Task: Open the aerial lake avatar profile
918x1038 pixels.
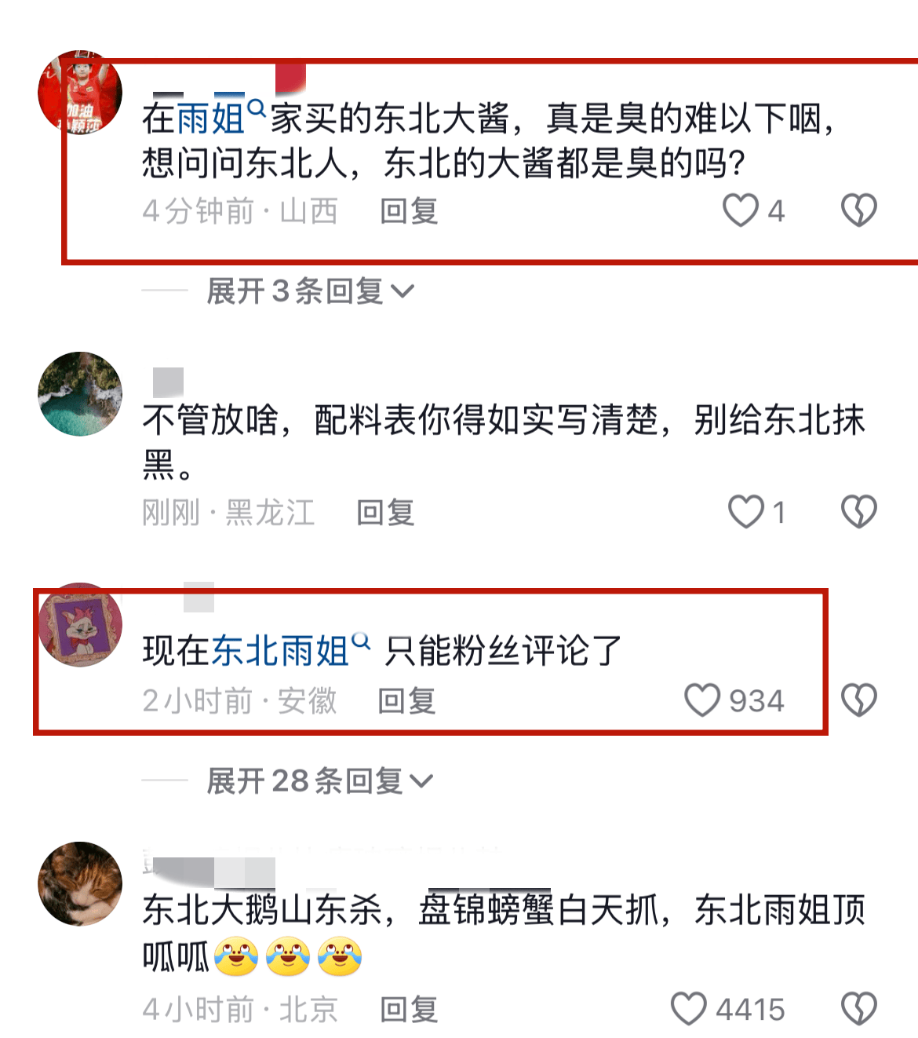Action: click(80, 394)
